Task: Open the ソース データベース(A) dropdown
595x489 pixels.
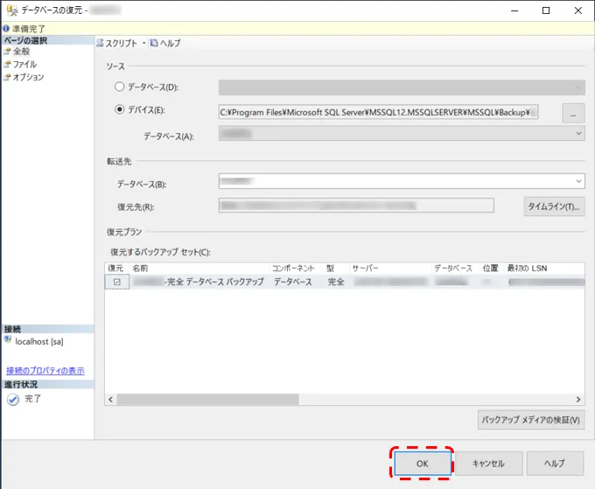Action: pos(578,133)
